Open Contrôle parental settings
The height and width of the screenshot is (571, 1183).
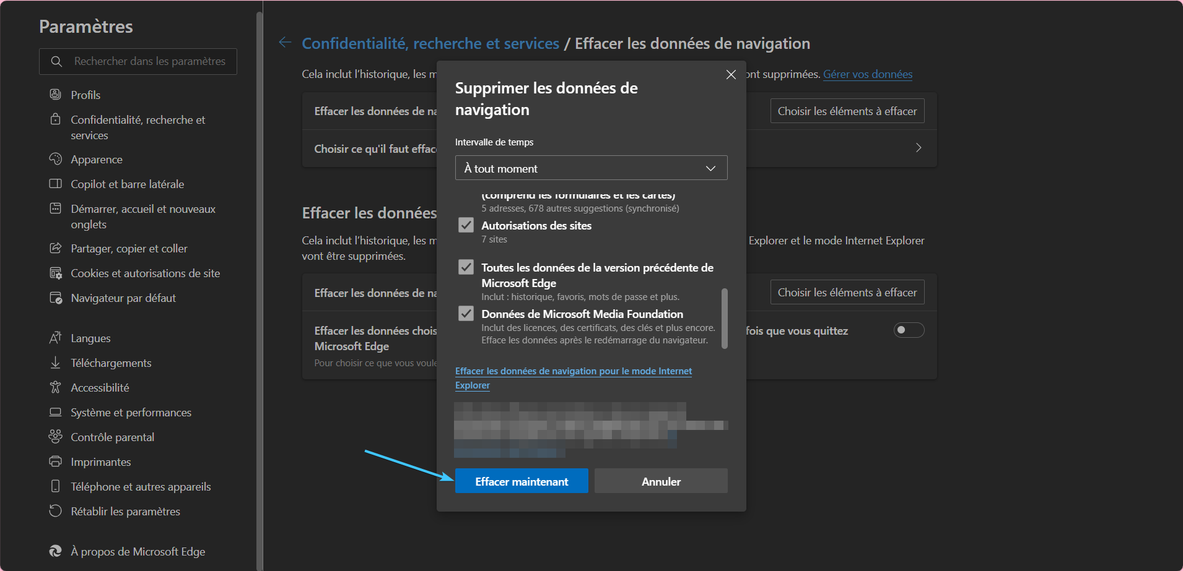[x=112, y=437]
